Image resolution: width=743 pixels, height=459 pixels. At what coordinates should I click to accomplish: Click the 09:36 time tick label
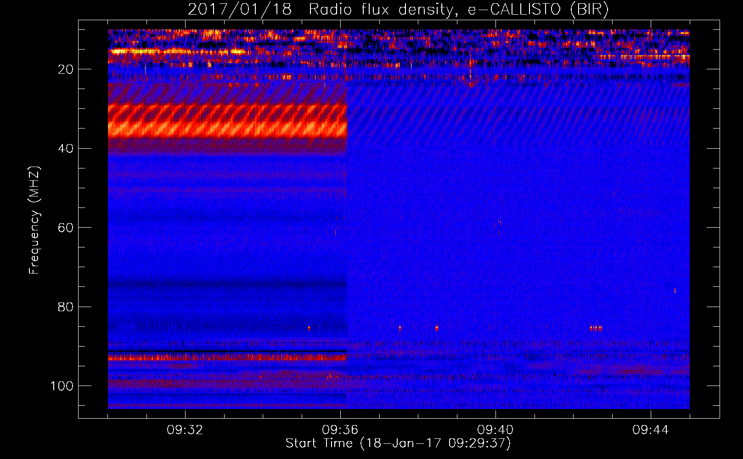[x=340, y=430]
